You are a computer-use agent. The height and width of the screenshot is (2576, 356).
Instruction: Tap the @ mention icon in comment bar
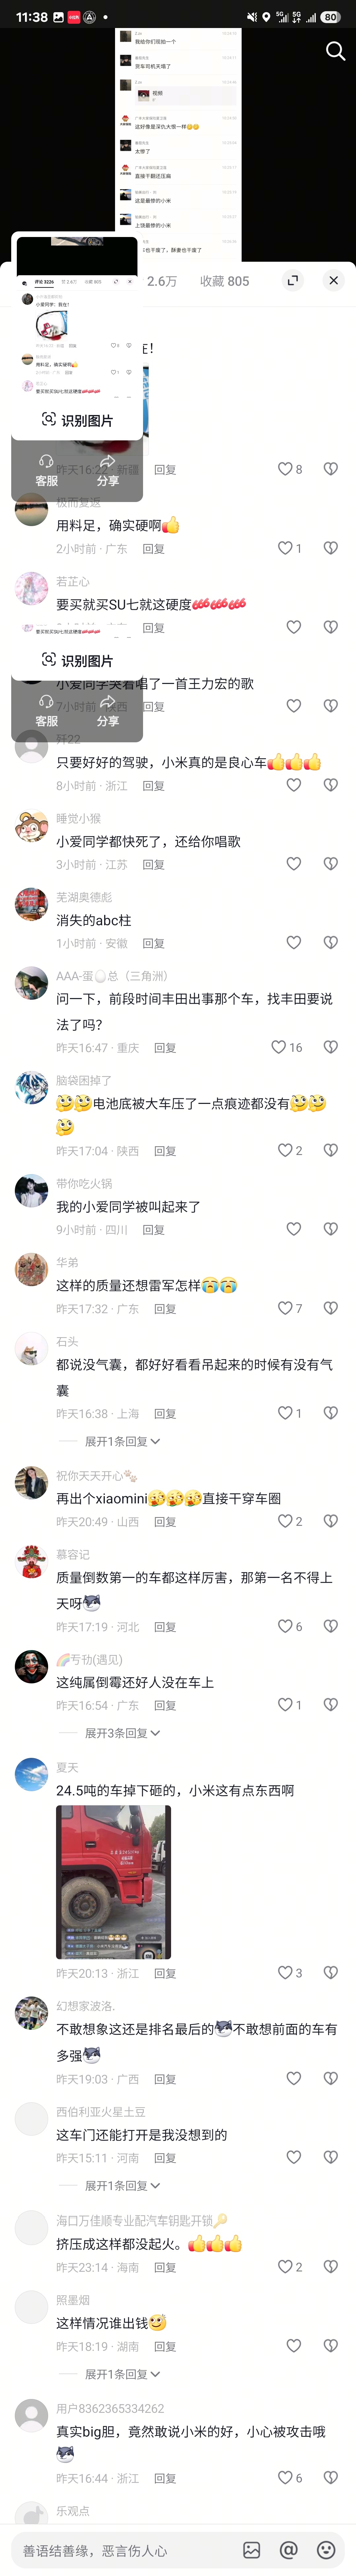[289, 2549]
